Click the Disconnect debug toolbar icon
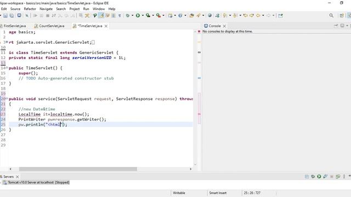The image size is (351, 197). click(x=54, y=15)
